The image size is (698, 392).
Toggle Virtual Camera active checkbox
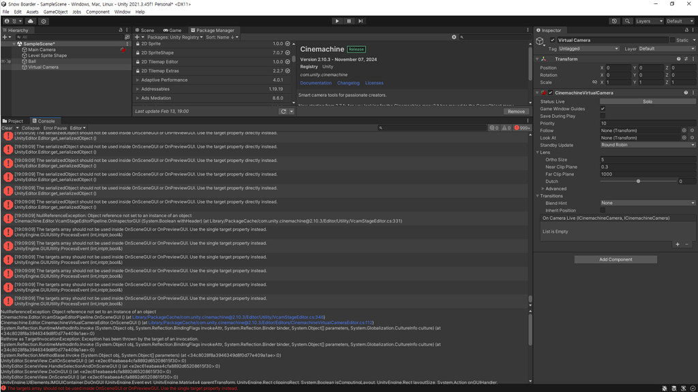tap(552, 40)
